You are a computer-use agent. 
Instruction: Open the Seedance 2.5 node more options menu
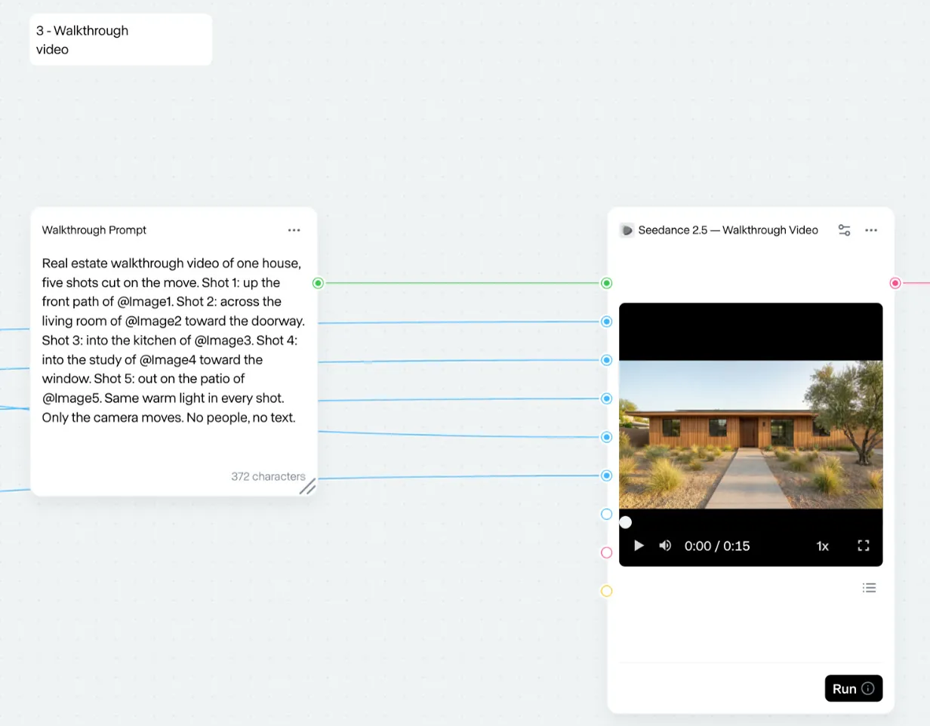(x=871, y=230)
